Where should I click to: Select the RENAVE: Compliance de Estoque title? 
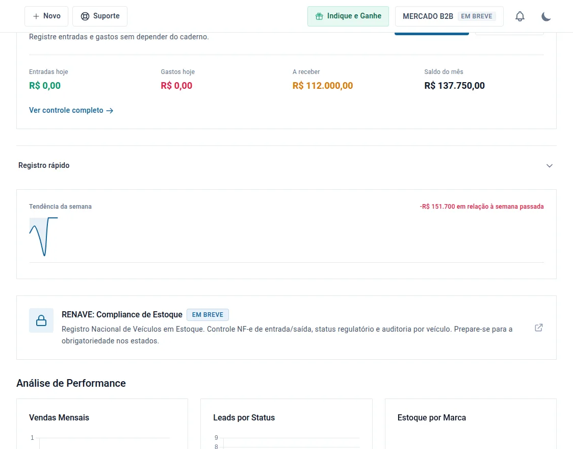click(122, 315)
